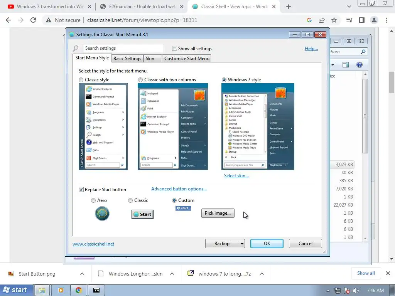This screenshot has width=395, height=296.
Task: Switch to Chrome taskbar icon
Action: (x=78, y=290)
